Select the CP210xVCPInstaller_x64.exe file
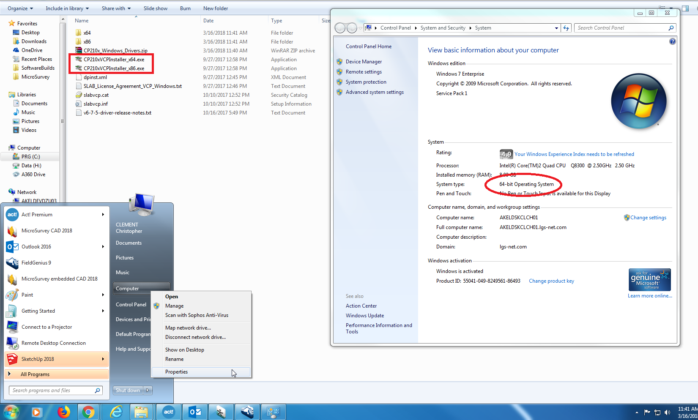698x420 pixels. coord(114,60)
